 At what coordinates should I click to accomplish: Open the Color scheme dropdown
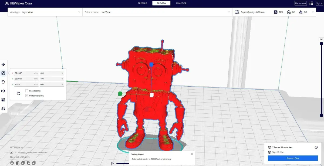[157, 12]
